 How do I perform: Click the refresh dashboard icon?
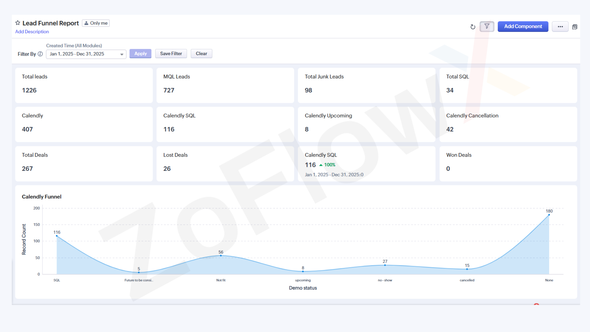point(473,27)
